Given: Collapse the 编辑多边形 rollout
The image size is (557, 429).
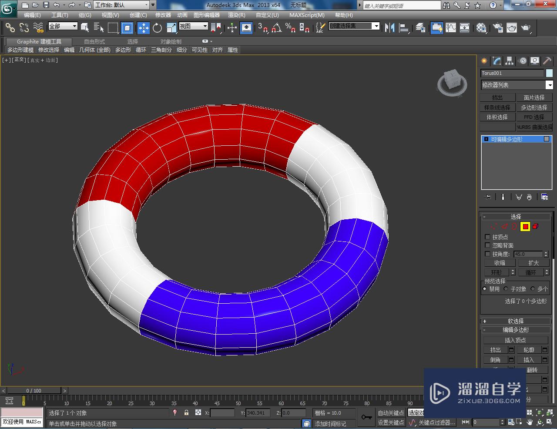Looking at the screenshot, I should (x=516, y=330).
